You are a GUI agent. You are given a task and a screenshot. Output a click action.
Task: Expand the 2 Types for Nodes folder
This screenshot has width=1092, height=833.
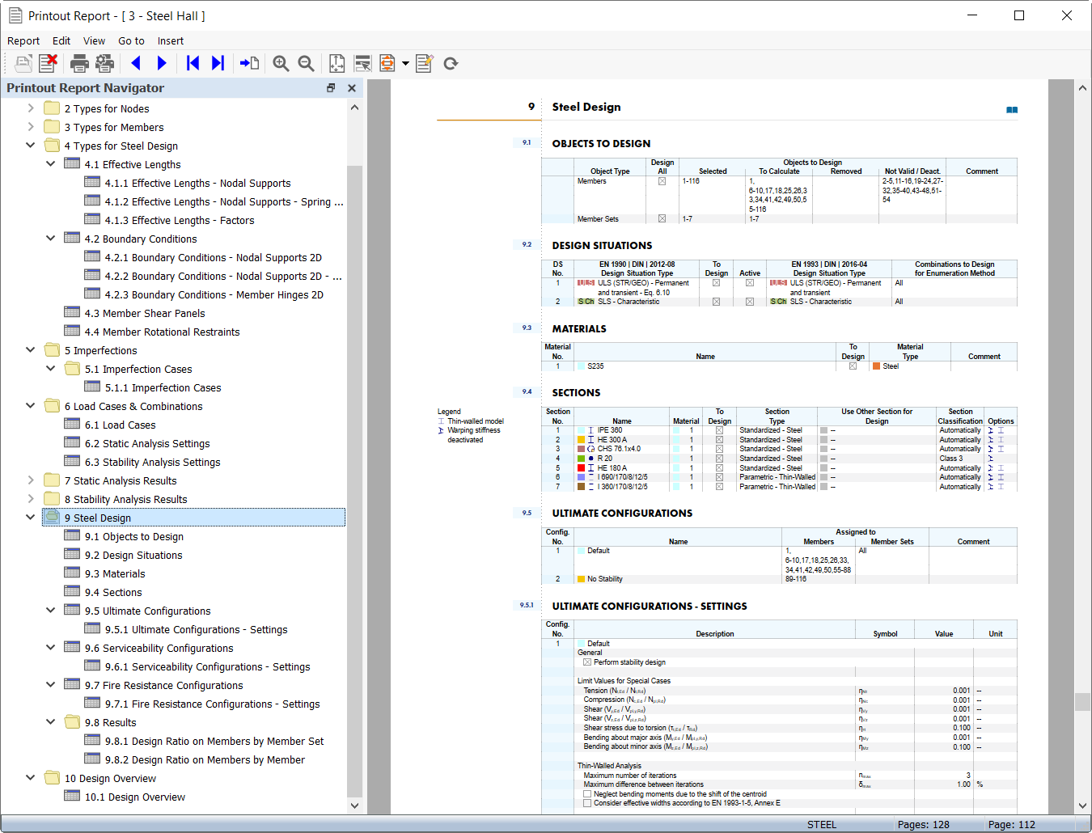[31, 108]
